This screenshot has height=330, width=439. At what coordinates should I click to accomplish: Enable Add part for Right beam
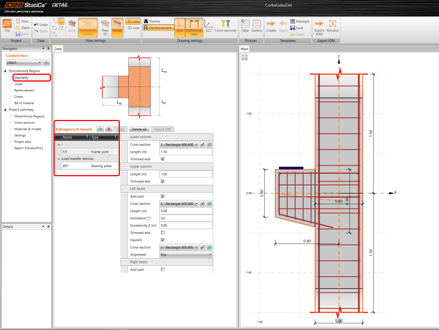tap(163, 269)
